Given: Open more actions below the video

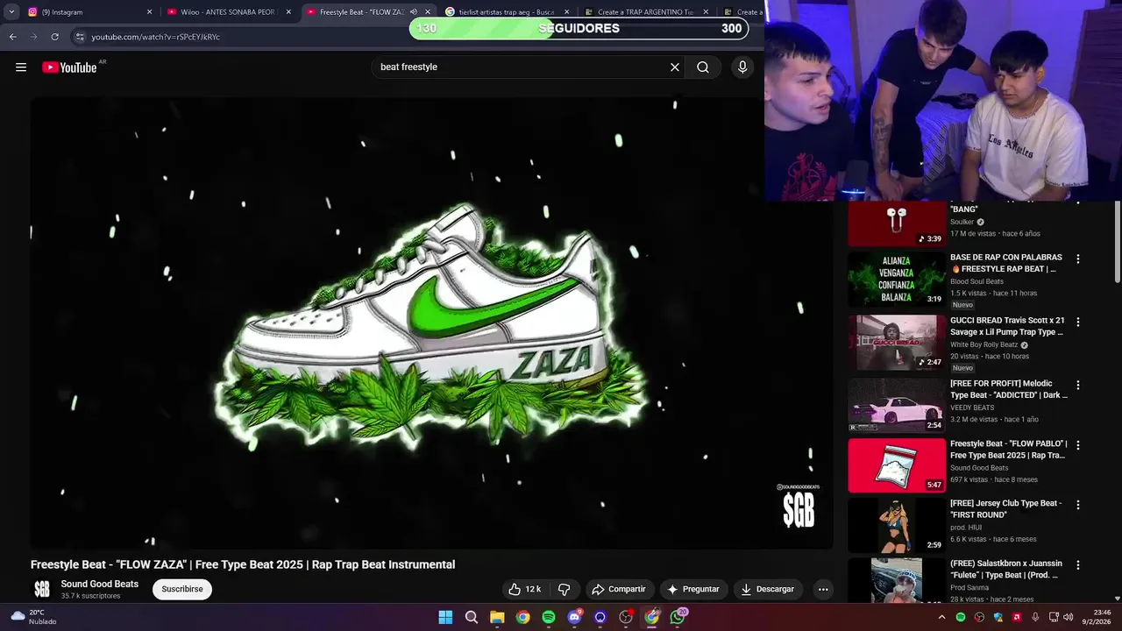Looking at the screenshot, I should pyautogui.click(x=823, y=589).
